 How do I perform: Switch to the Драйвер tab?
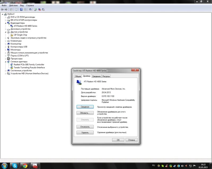point(87,76)
